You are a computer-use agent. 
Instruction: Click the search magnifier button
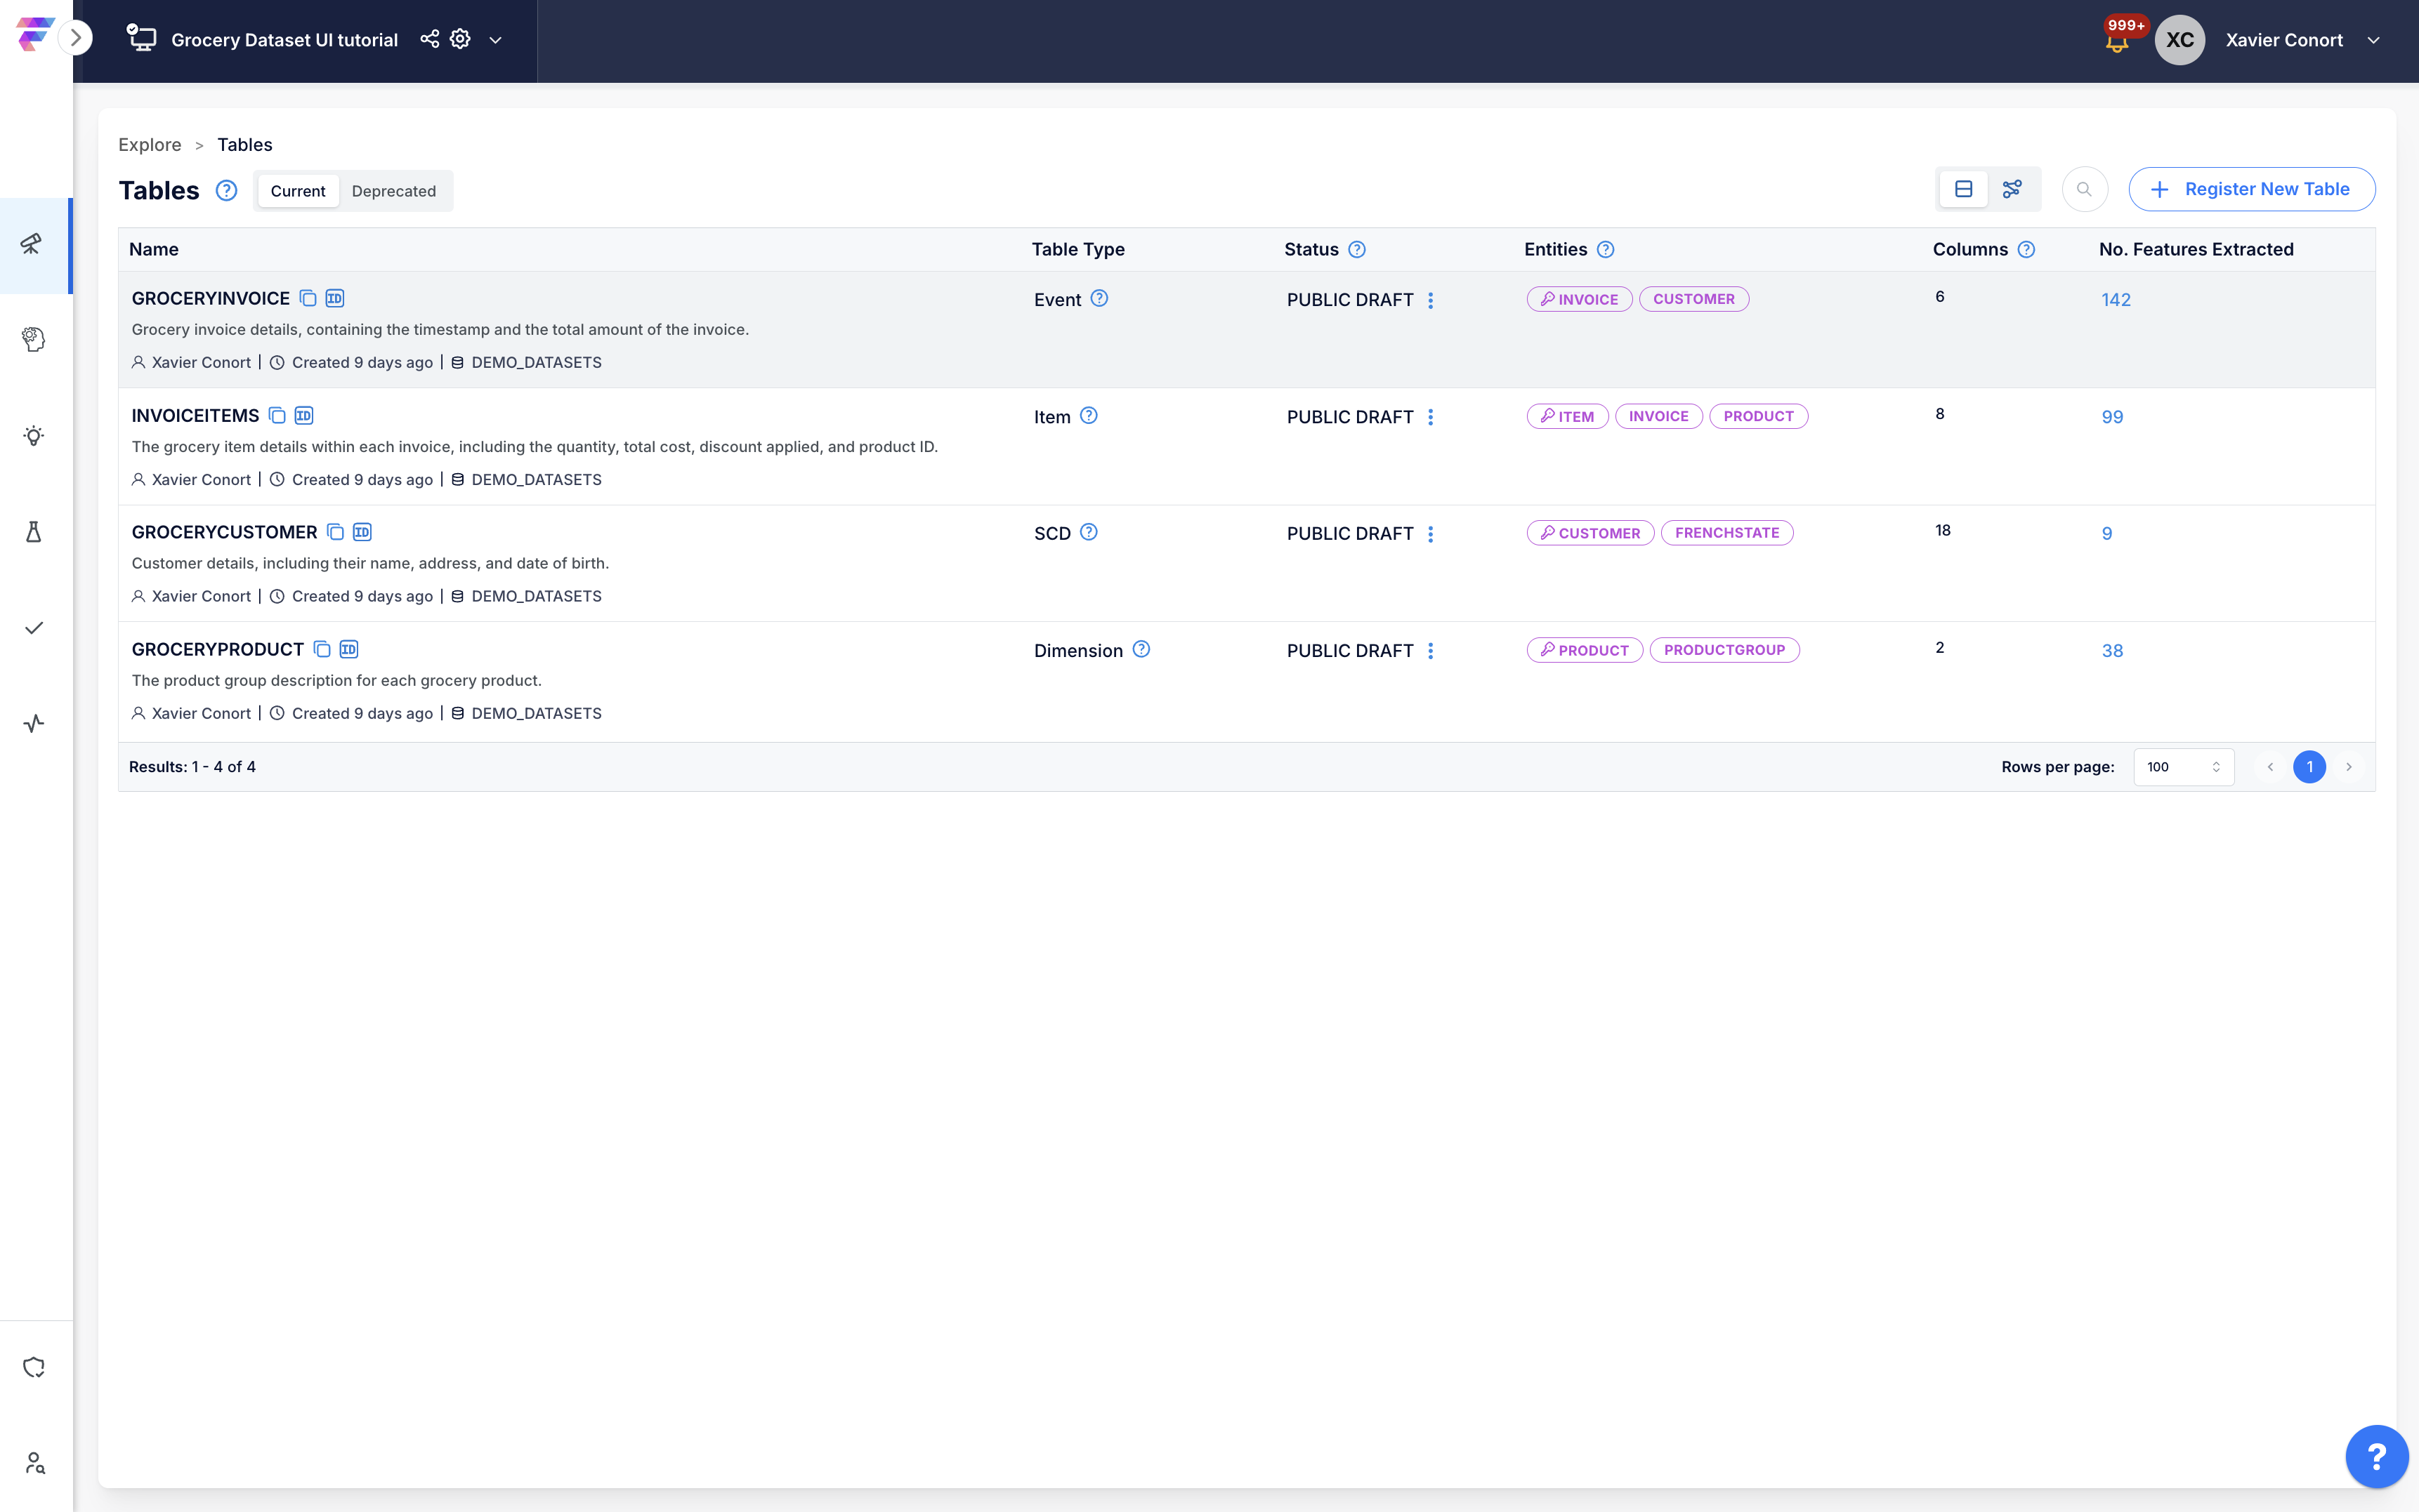(x=2084, y=189)
